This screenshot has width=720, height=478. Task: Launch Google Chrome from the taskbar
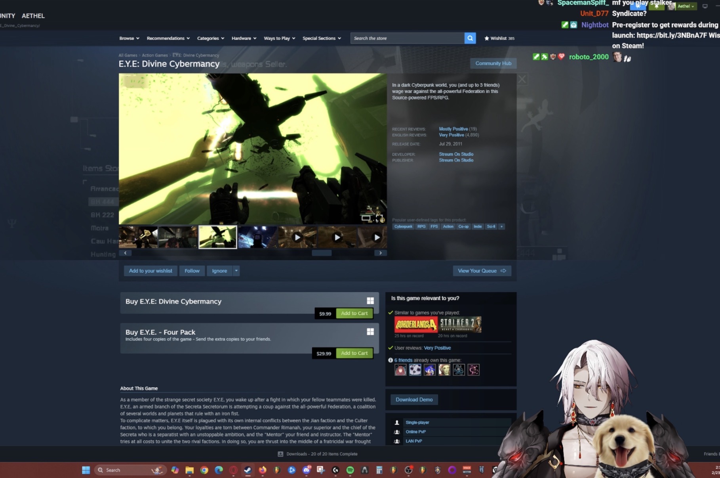204,470
